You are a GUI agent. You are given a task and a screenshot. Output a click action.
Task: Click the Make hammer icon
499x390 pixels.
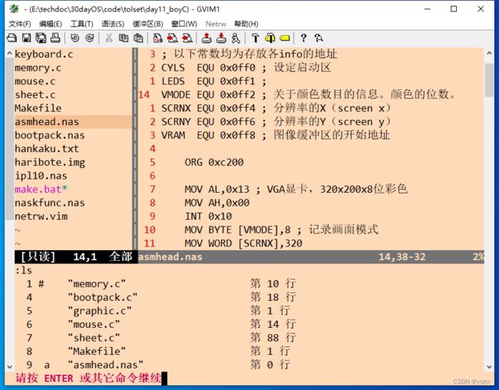[x=255, y=38]
